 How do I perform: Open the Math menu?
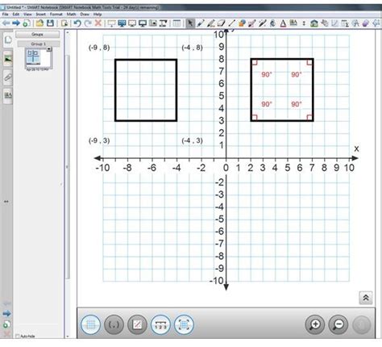[x=71, y=15]
